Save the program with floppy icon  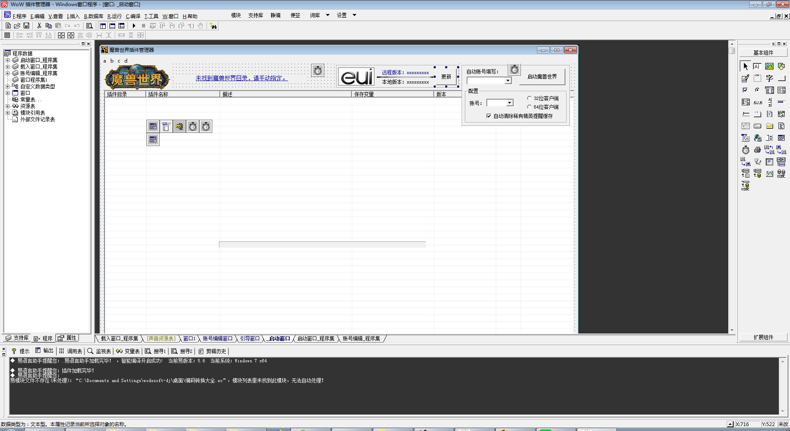coord(26,25)
